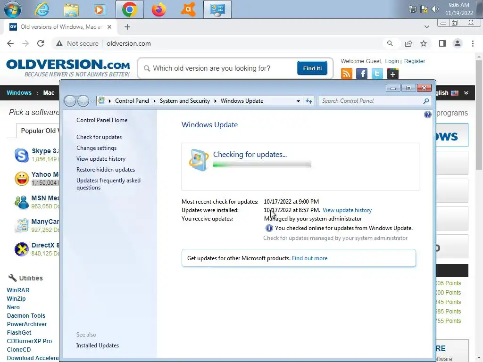Open a new Chrome tab
The height and width of the screenshot is (362, 483).
tap(127, 27)
